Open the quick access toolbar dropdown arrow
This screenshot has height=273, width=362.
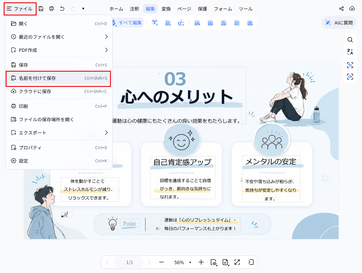[x=83, y=9]
